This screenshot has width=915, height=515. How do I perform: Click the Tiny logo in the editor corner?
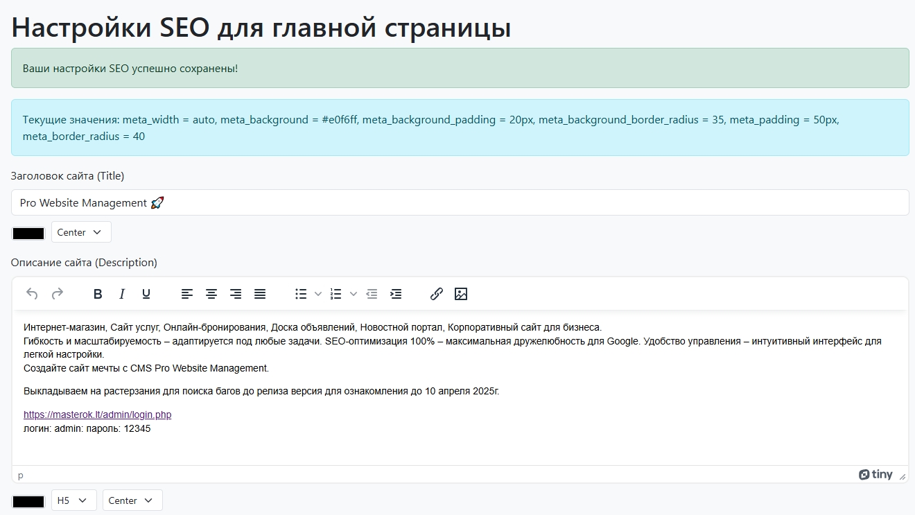877,474
